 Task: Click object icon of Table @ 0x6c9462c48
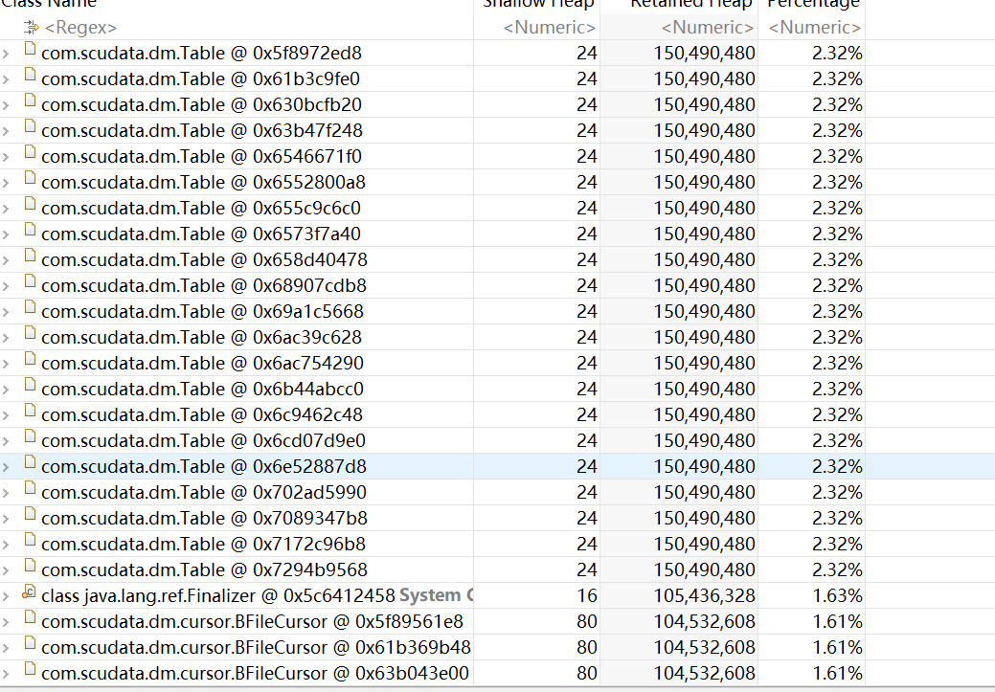pos(30,411)
